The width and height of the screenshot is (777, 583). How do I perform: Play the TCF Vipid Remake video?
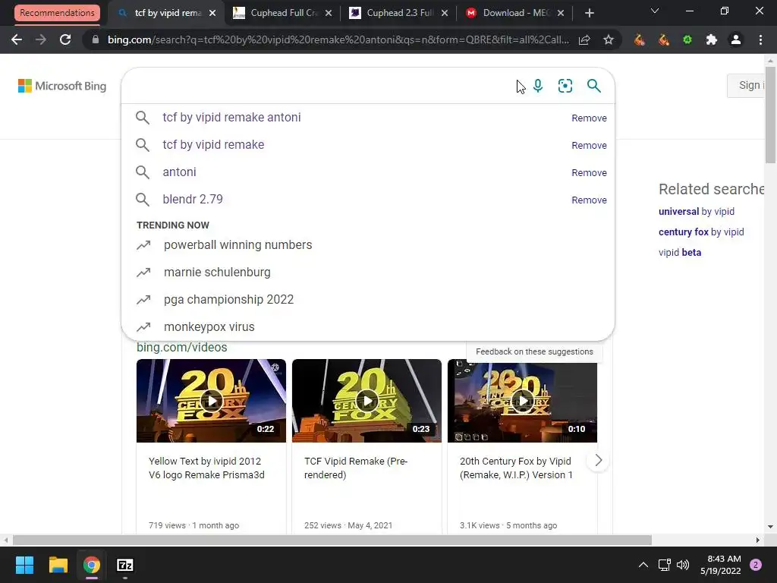(x=366, y=401)
